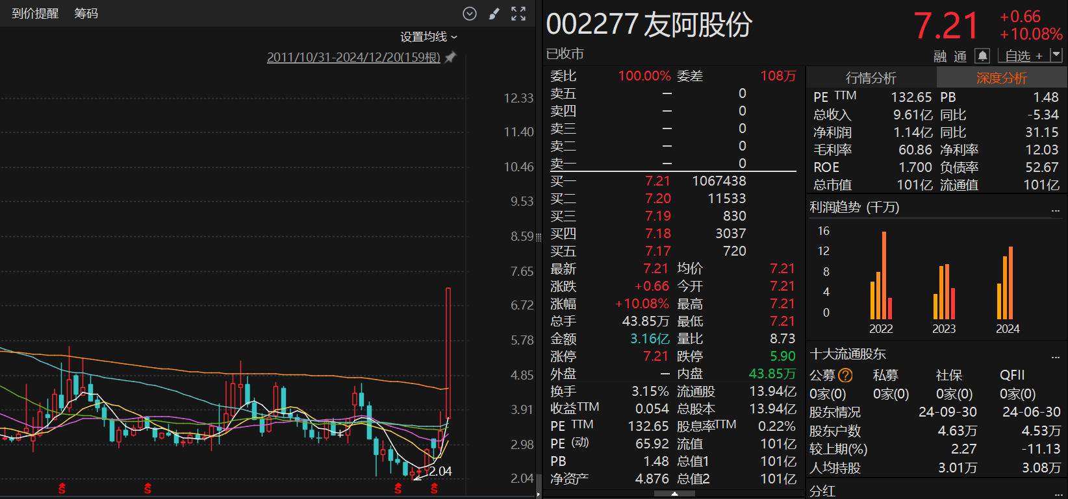Click the 融 margin trading tag

(x=940, y=56)
